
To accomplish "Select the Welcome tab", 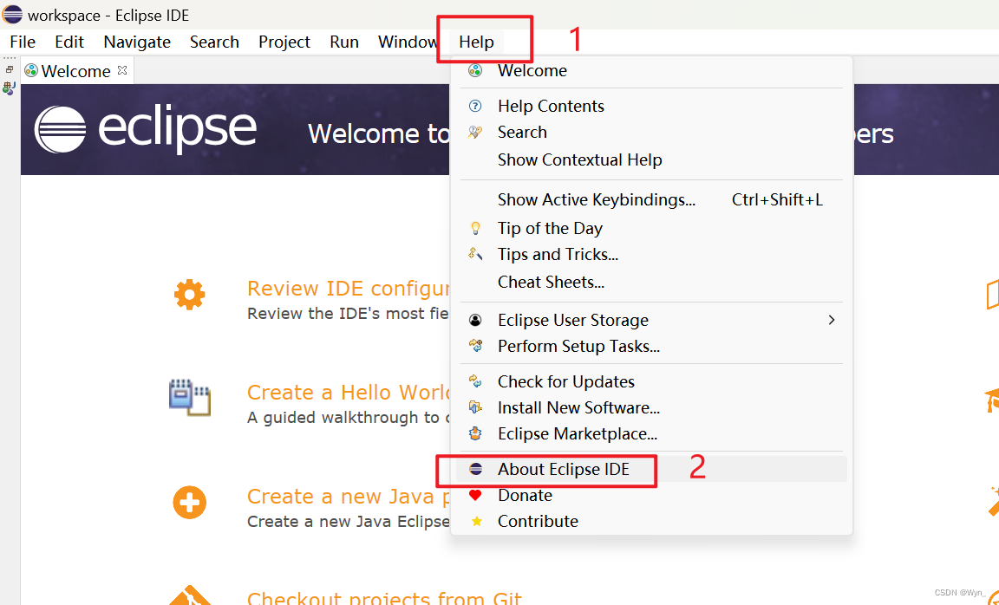I will [x=75, y=71].
